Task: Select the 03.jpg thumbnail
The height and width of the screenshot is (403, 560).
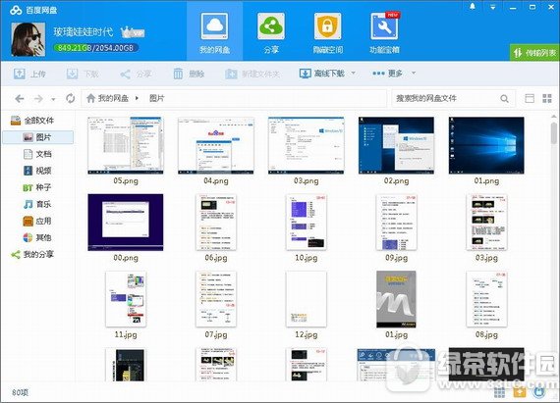Action: point(486,223)
